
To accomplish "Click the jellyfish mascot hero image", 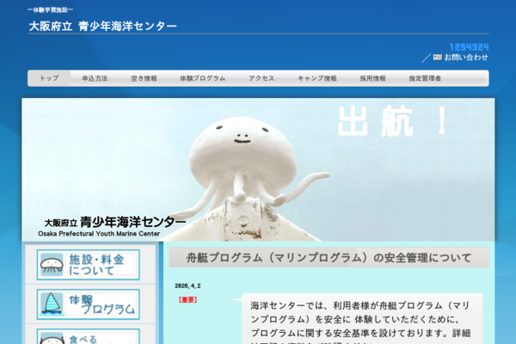I will pyautogui.click(x=258, y=169).
